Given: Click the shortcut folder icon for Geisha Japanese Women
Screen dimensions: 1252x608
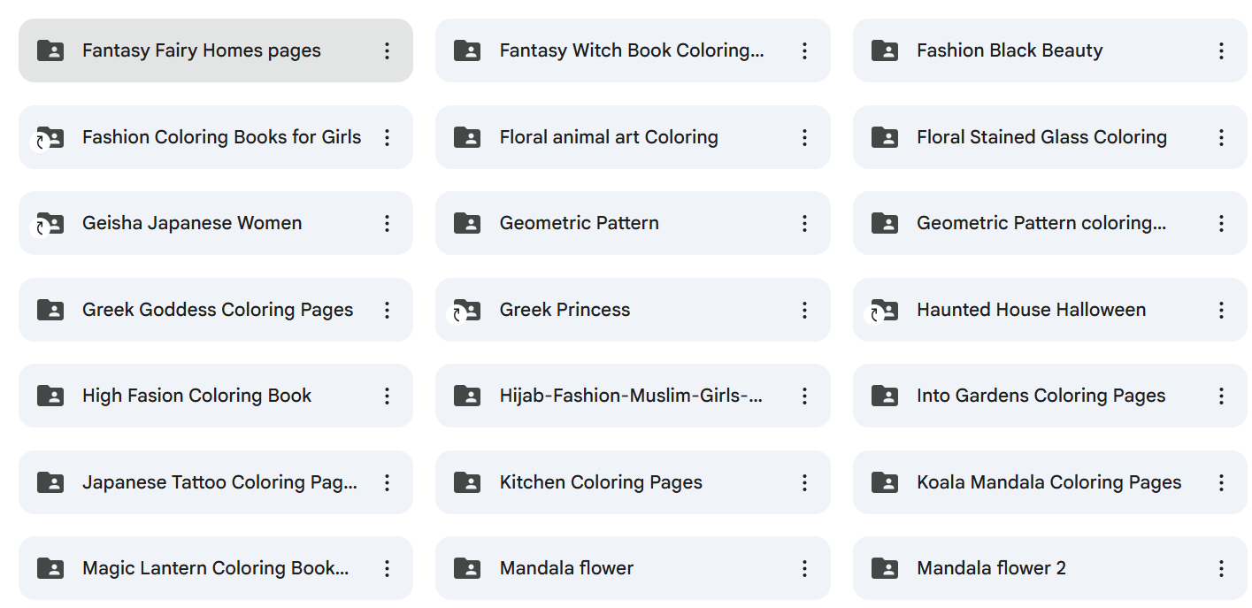Looking at the screenshot, I should coord(50,224).
